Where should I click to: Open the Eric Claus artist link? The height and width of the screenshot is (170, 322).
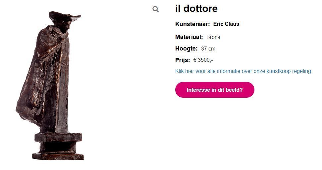click(226, 24)
